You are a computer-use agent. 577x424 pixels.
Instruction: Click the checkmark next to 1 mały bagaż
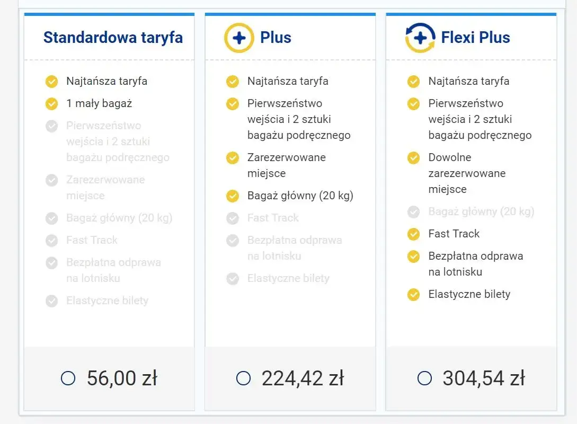[51, 103]
